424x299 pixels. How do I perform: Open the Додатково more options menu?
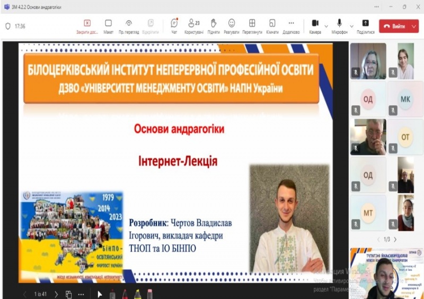click(x=291, y=23)
